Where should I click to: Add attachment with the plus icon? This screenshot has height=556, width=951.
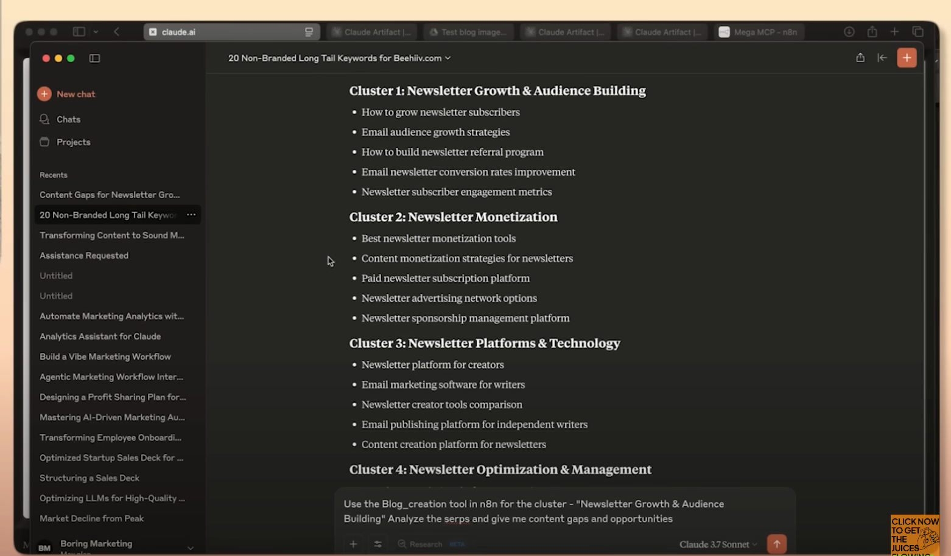coord(353,544)
